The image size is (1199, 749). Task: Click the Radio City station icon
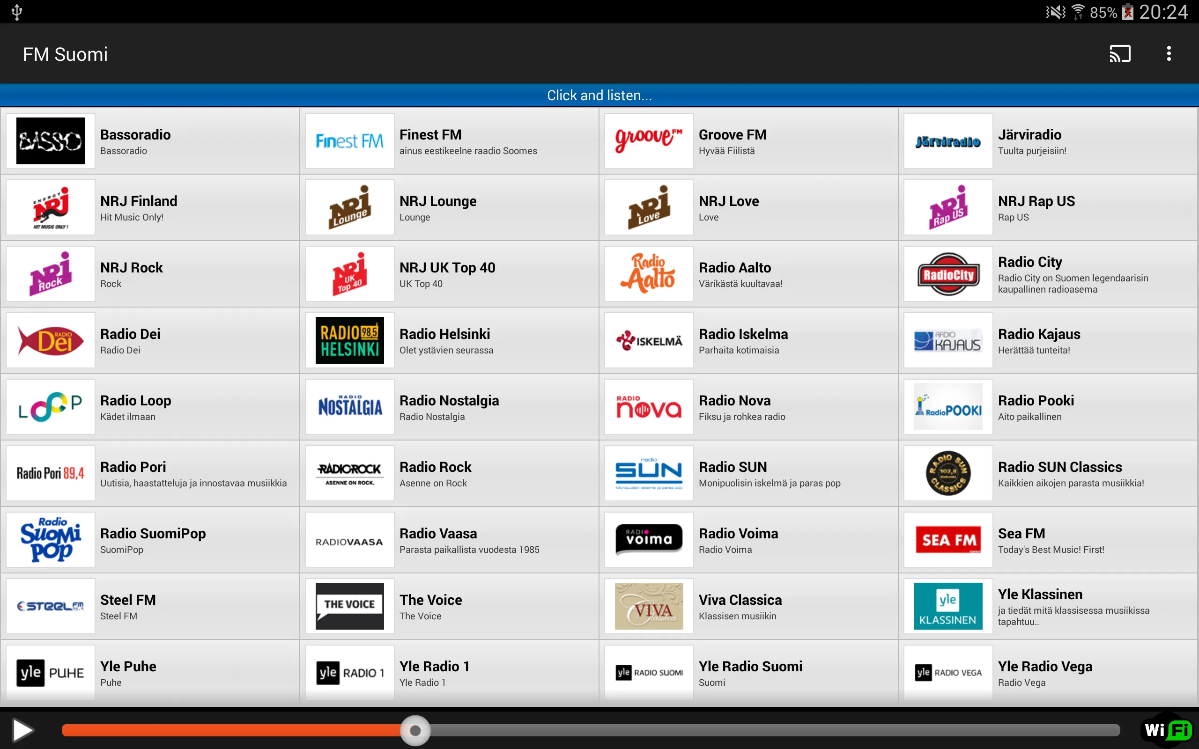[x=947, y=273]
